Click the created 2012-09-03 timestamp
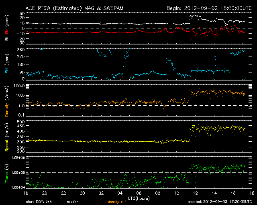The height and width of the screenshot is (205, 257). click(x=220, y=202)
